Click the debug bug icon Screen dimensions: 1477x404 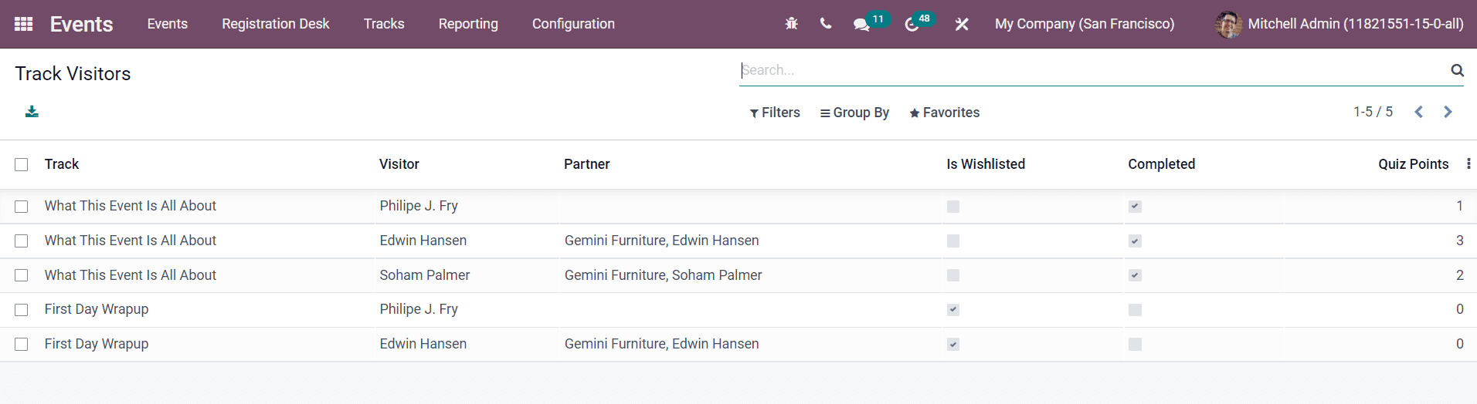[x=791, y=24]
